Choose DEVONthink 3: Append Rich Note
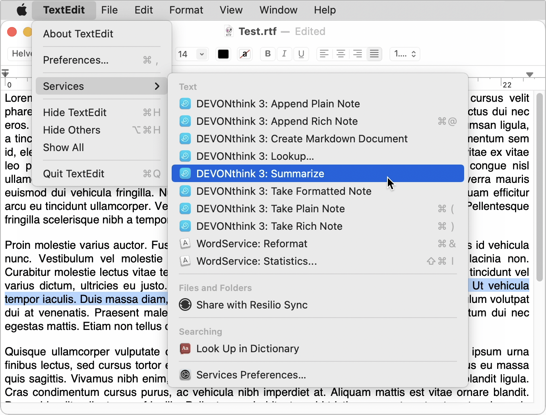This screenshot has width=546, height=415. 318,121
